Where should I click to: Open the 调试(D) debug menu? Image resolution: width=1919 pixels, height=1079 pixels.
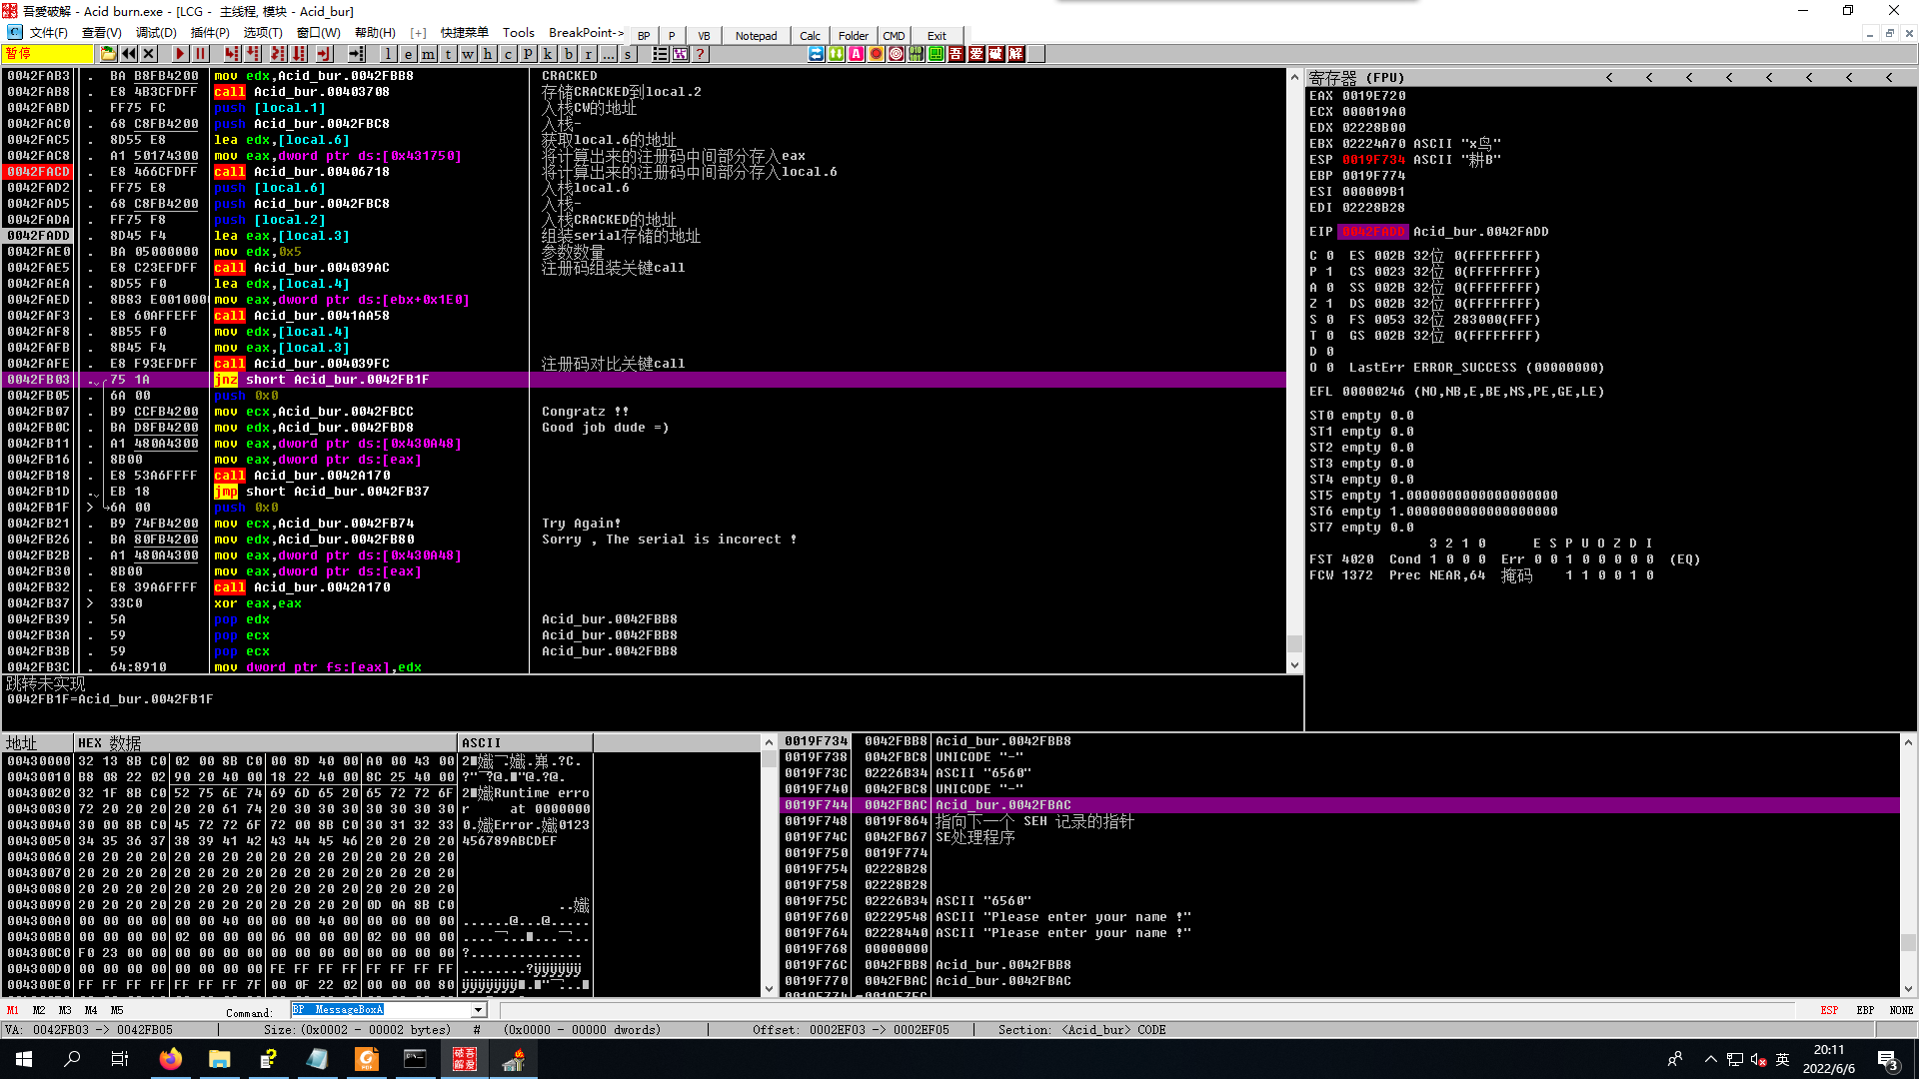155,33
